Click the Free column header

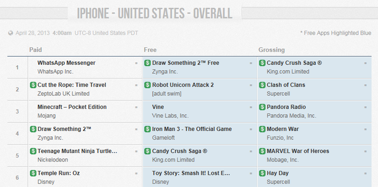150,50
